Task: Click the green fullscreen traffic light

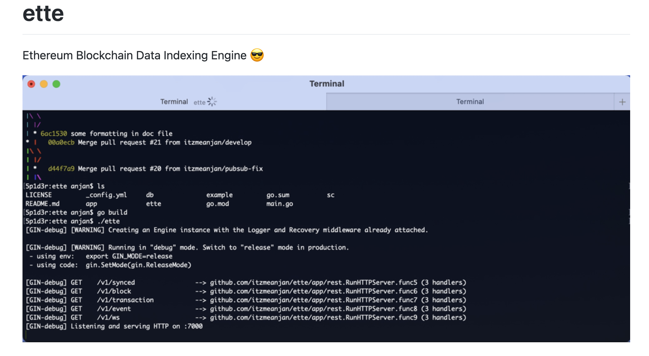Action: 57,84
